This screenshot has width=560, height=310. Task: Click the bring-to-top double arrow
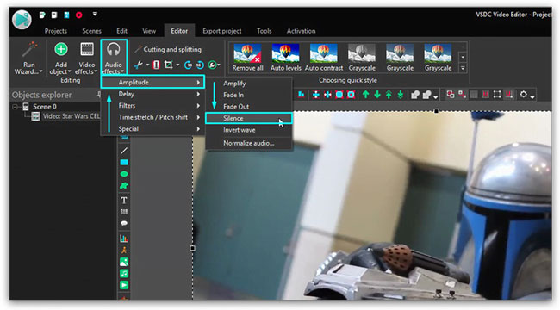click(x=389, y=94)
